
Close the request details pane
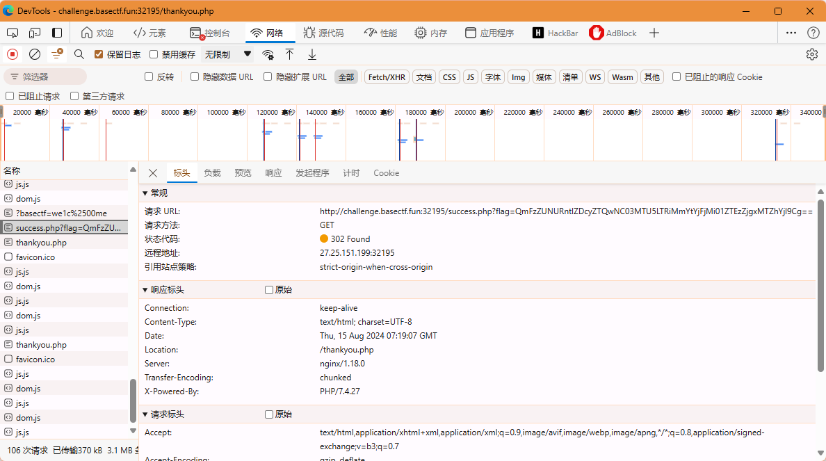tap(153, 173)
